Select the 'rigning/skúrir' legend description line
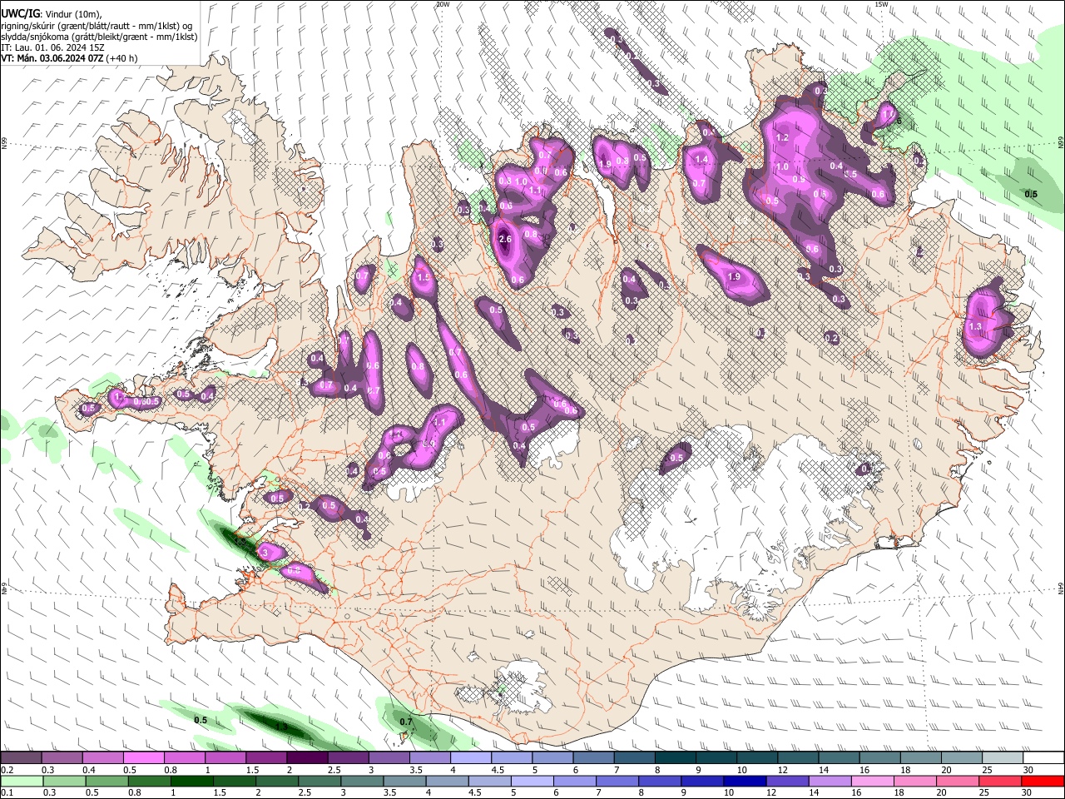This screenshot has width=1065, height=799. [x=97, y=26]
